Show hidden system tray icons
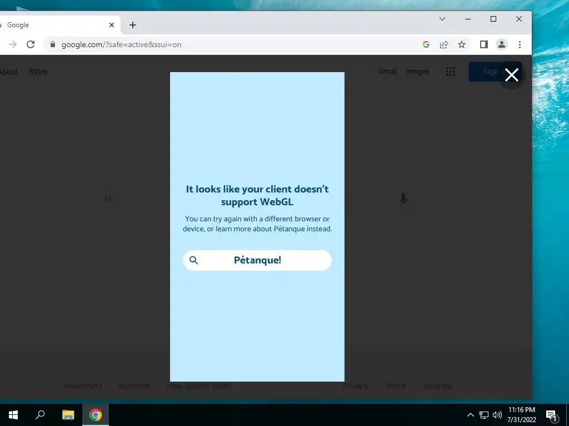569x426 pixels. pos(470,415)
